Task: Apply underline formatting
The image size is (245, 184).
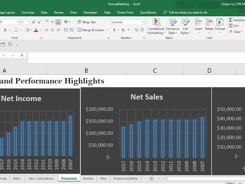Action: pos(5,30)
